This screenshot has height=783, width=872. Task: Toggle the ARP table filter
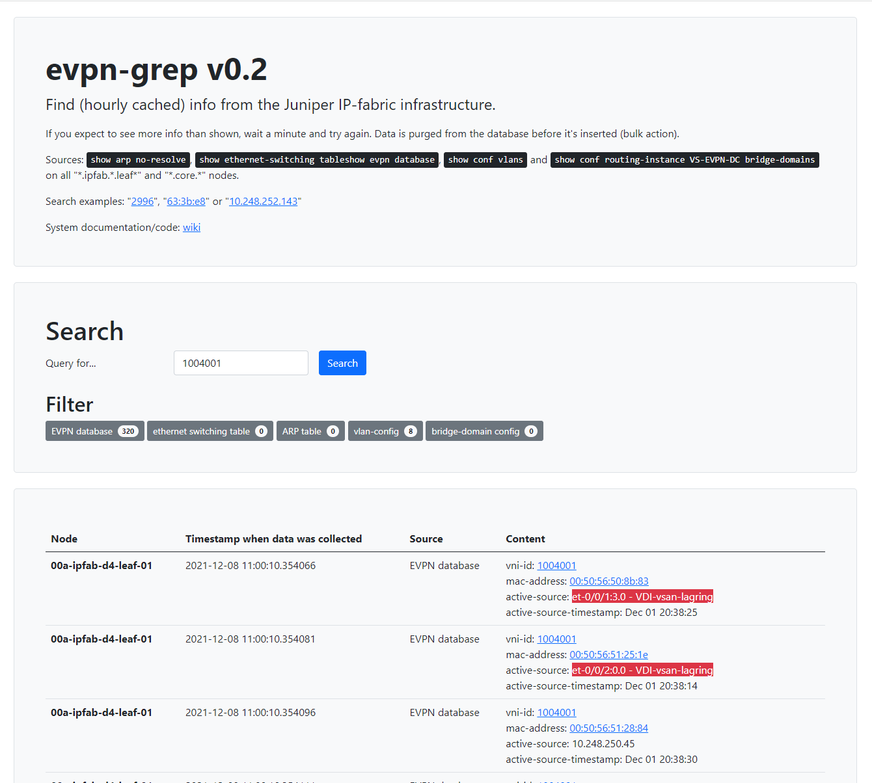(x=310, y=431)
